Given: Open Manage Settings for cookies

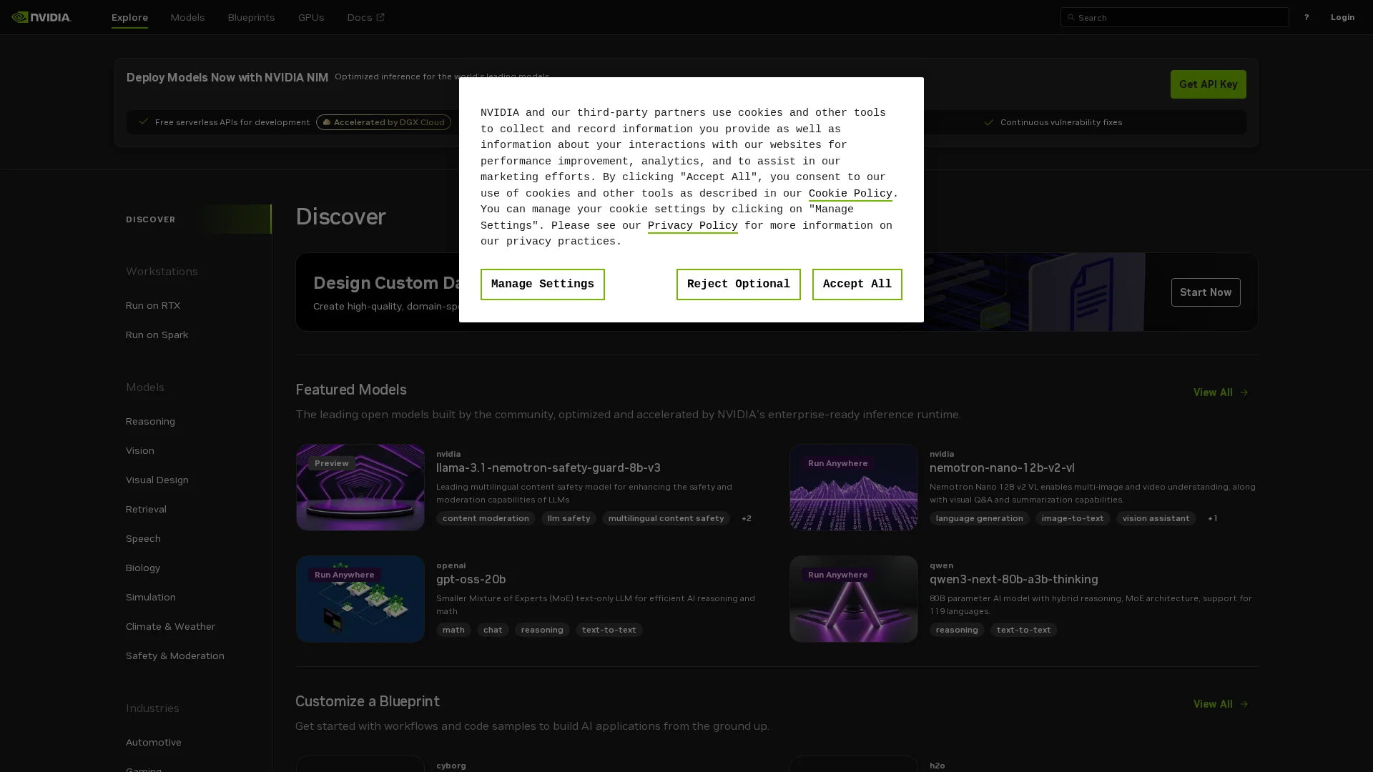Looking at the screenshot, I should 542,284.
